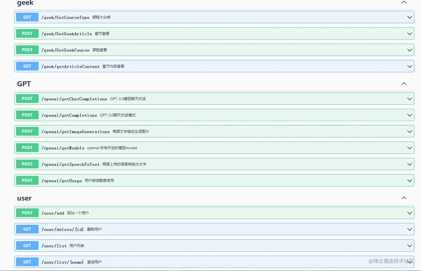Open the /openai/getCompletions endpoint path
The image size is (421, 271).
pos(69,115)
